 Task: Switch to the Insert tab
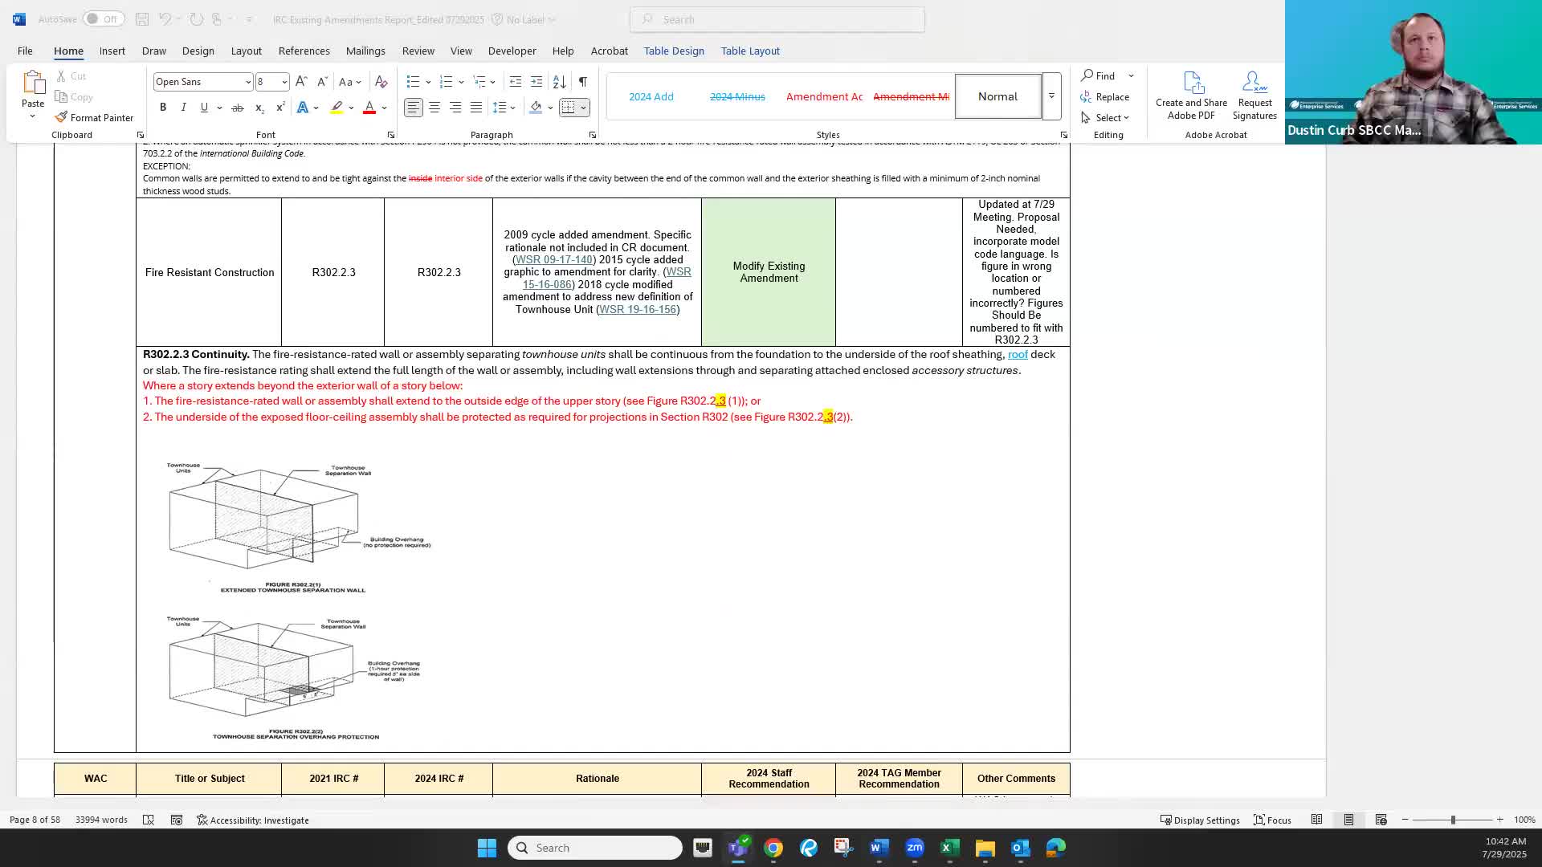click(112, 51)
